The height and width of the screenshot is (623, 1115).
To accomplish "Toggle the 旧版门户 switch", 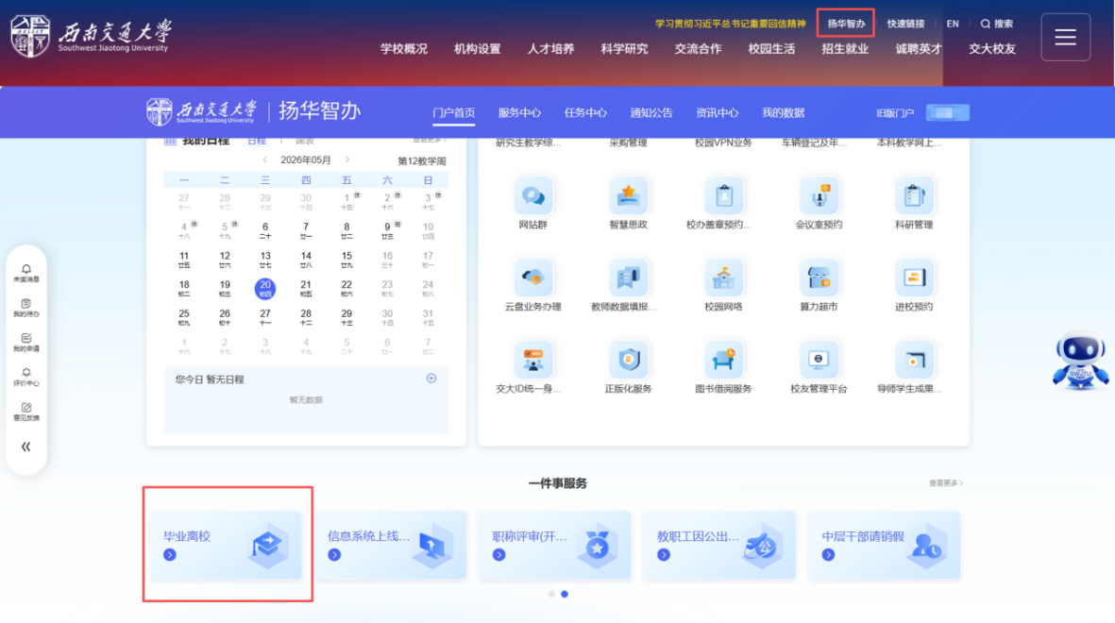I will click(x=947, y=113).
